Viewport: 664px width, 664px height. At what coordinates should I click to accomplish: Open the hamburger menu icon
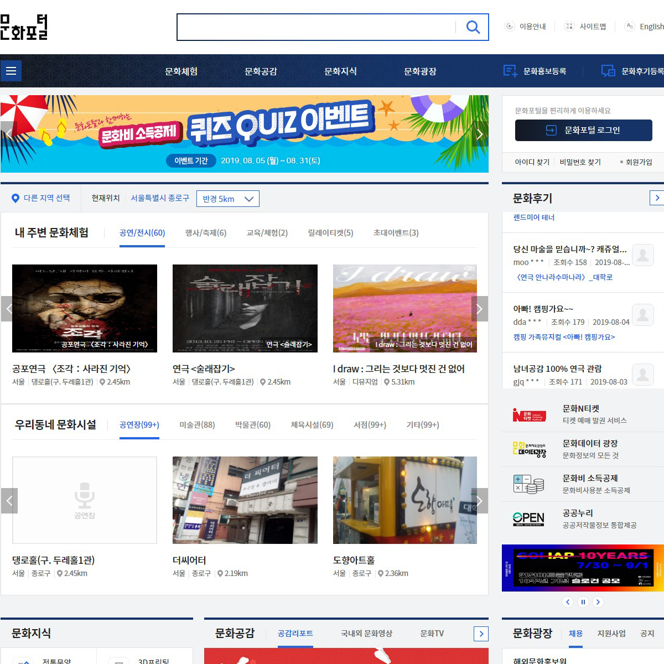click(11, 71)
